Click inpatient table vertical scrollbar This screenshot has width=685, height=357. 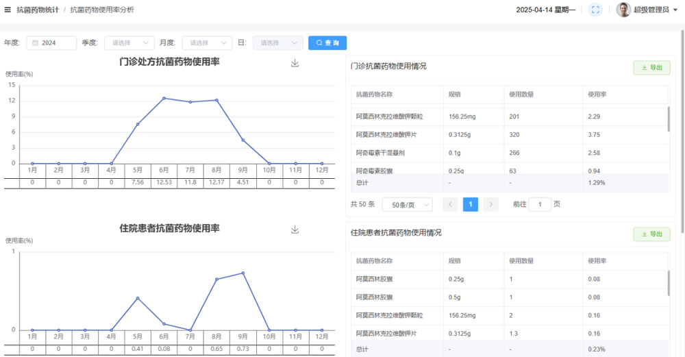click(x=669, y=283)
